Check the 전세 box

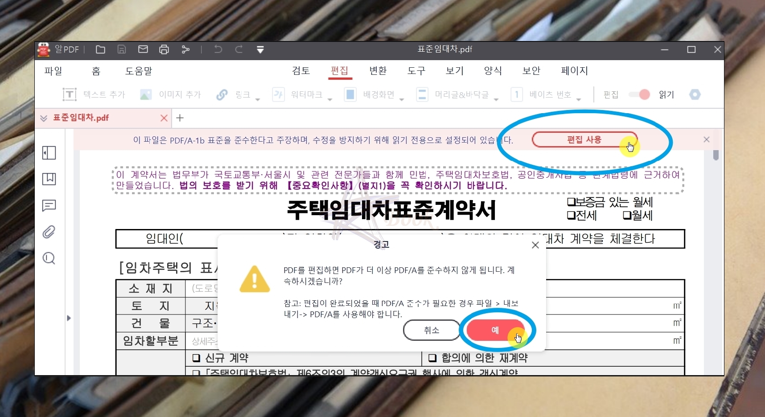coord(571,216)
